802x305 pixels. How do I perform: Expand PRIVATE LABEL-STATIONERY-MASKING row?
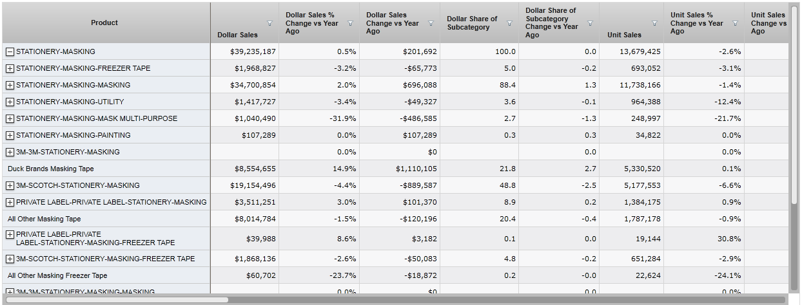click(10, 202)
